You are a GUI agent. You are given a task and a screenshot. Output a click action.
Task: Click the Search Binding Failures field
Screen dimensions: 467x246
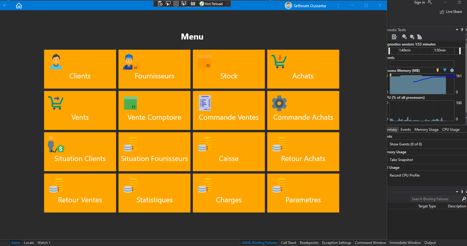pos(438,199)
